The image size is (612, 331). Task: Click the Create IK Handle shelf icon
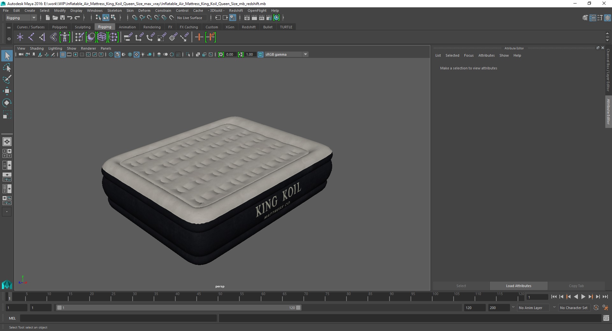pos(42,37)
